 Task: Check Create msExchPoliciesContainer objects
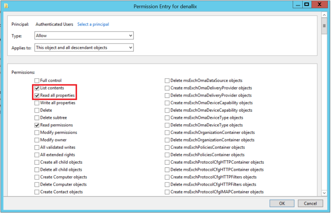click(167, 147)
